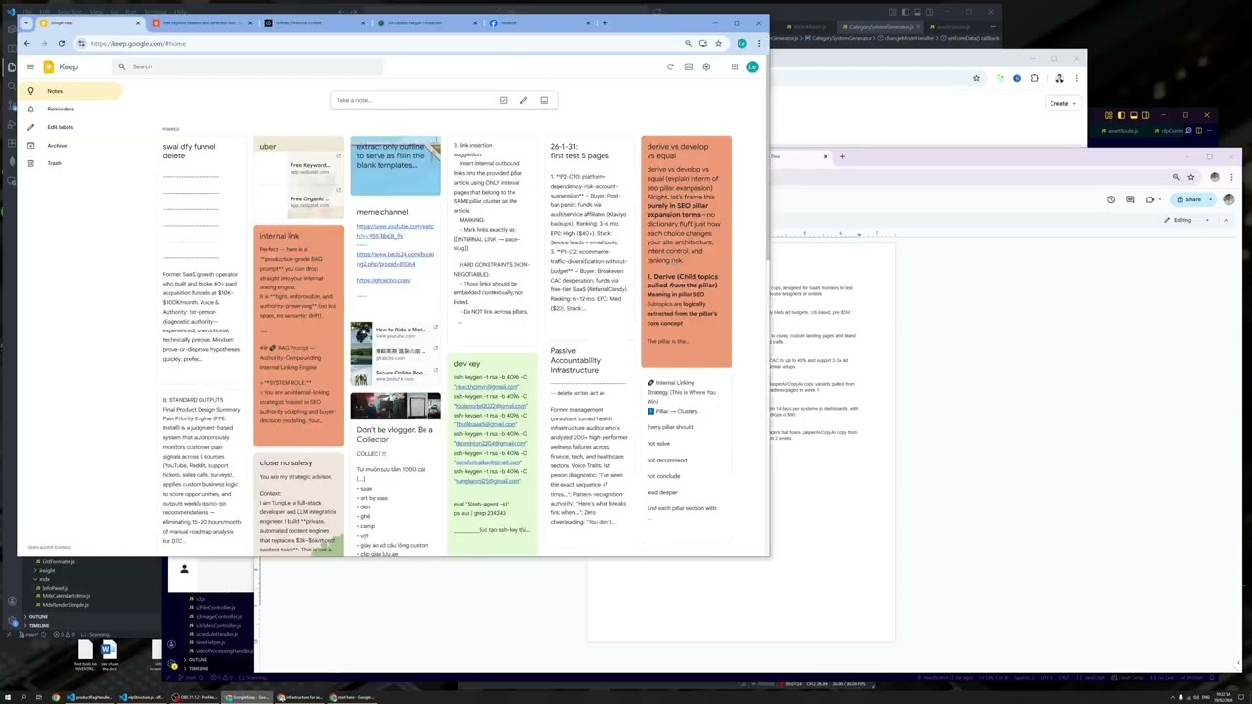Open Edit labels in the Keep sidebar
1252x704 pixels.
pyautogui.click(x=68, y=127)
